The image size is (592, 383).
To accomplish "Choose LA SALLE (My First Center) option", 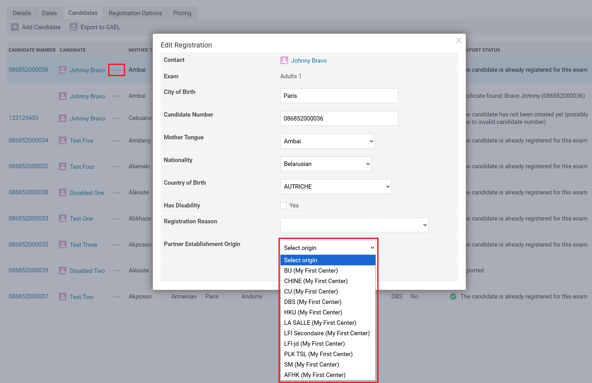I will (320, 323).
